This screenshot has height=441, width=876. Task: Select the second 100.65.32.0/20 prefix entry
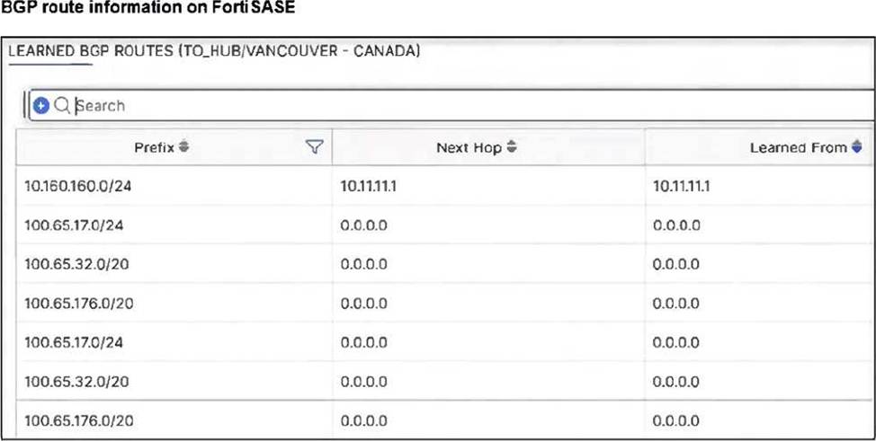click(x=76, y=381)
